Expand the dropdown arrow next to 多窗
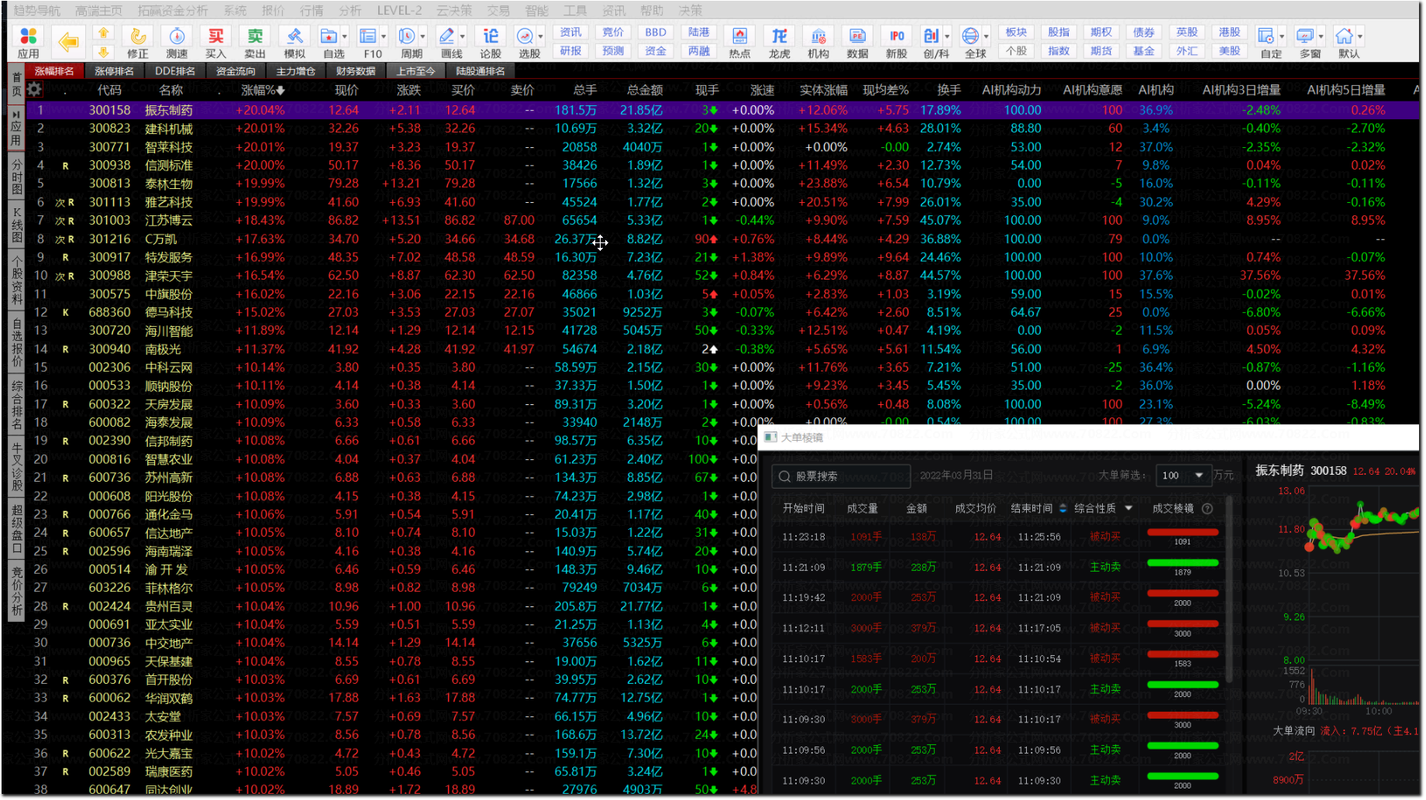Viewport: 1426px width, 800px height. 1321,36
